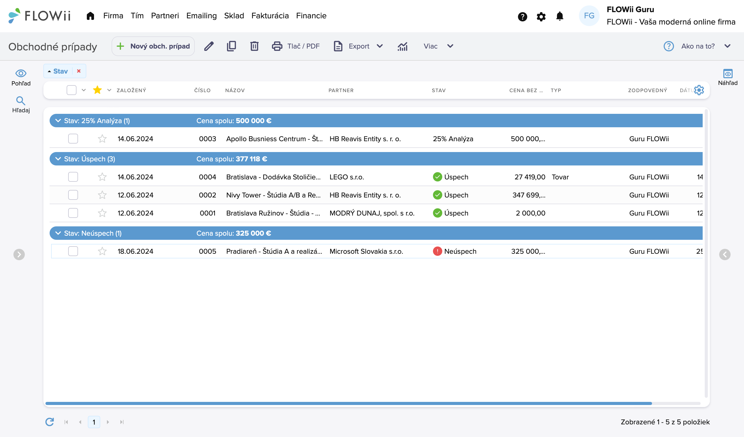Image resolution: width=744 pixels, height=437 pixels.
Task: Open the Náhľad preview panel
Action: click(727, 77)
